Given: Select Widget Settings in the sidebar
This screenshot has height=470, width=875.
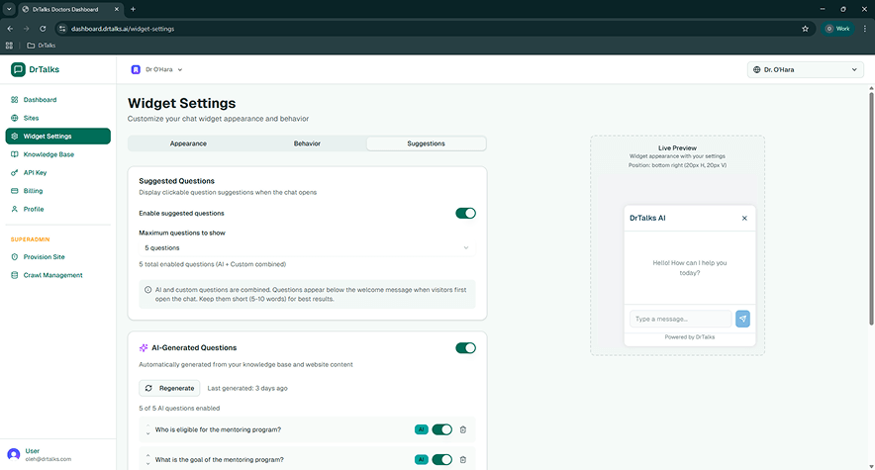Looking at the screenshot, I should click(x=58, y=136).
